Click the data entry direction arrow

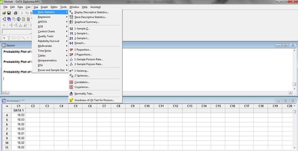(x=7, y=106)
